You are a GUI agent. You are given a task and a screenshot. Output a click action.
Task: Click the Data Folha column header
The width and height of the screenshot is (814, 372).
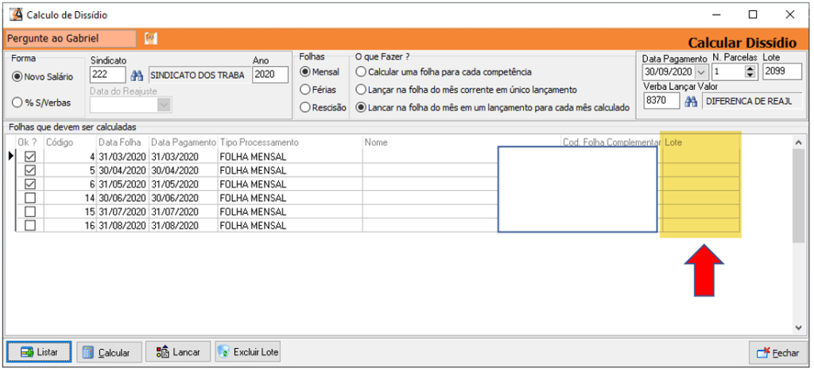pyautogui.click(x=123, y=141)
